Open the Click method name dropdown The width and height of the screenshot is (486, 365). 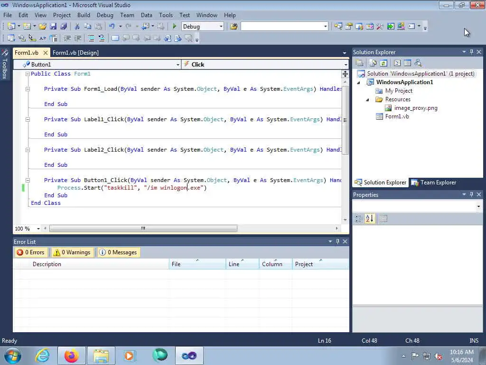(x=346, y=65)
